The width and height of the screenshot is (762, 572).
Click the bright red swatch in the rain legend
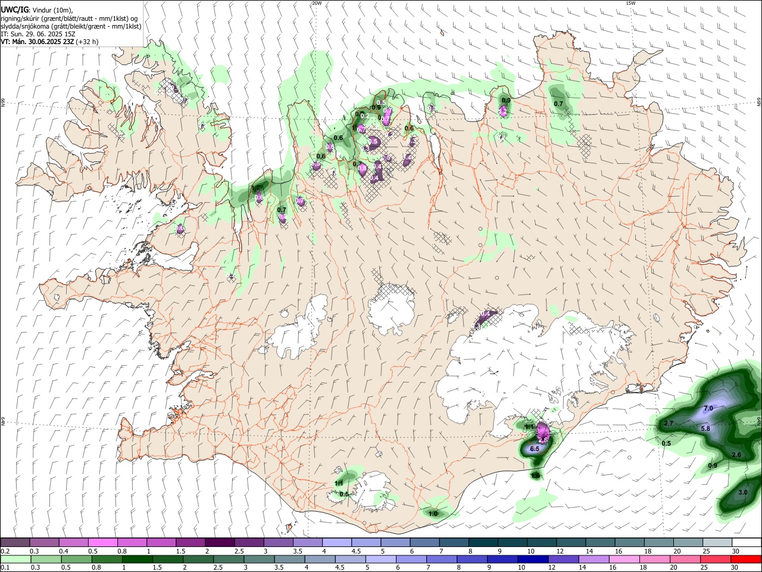(x=746, y=559)
